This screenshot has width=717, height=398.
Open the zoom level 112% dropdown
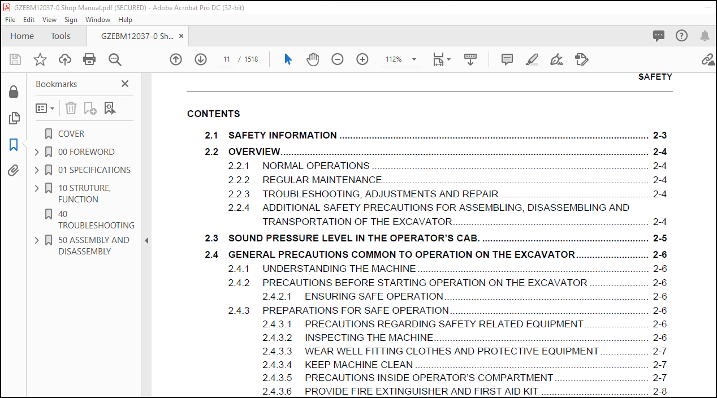point(414,59)
